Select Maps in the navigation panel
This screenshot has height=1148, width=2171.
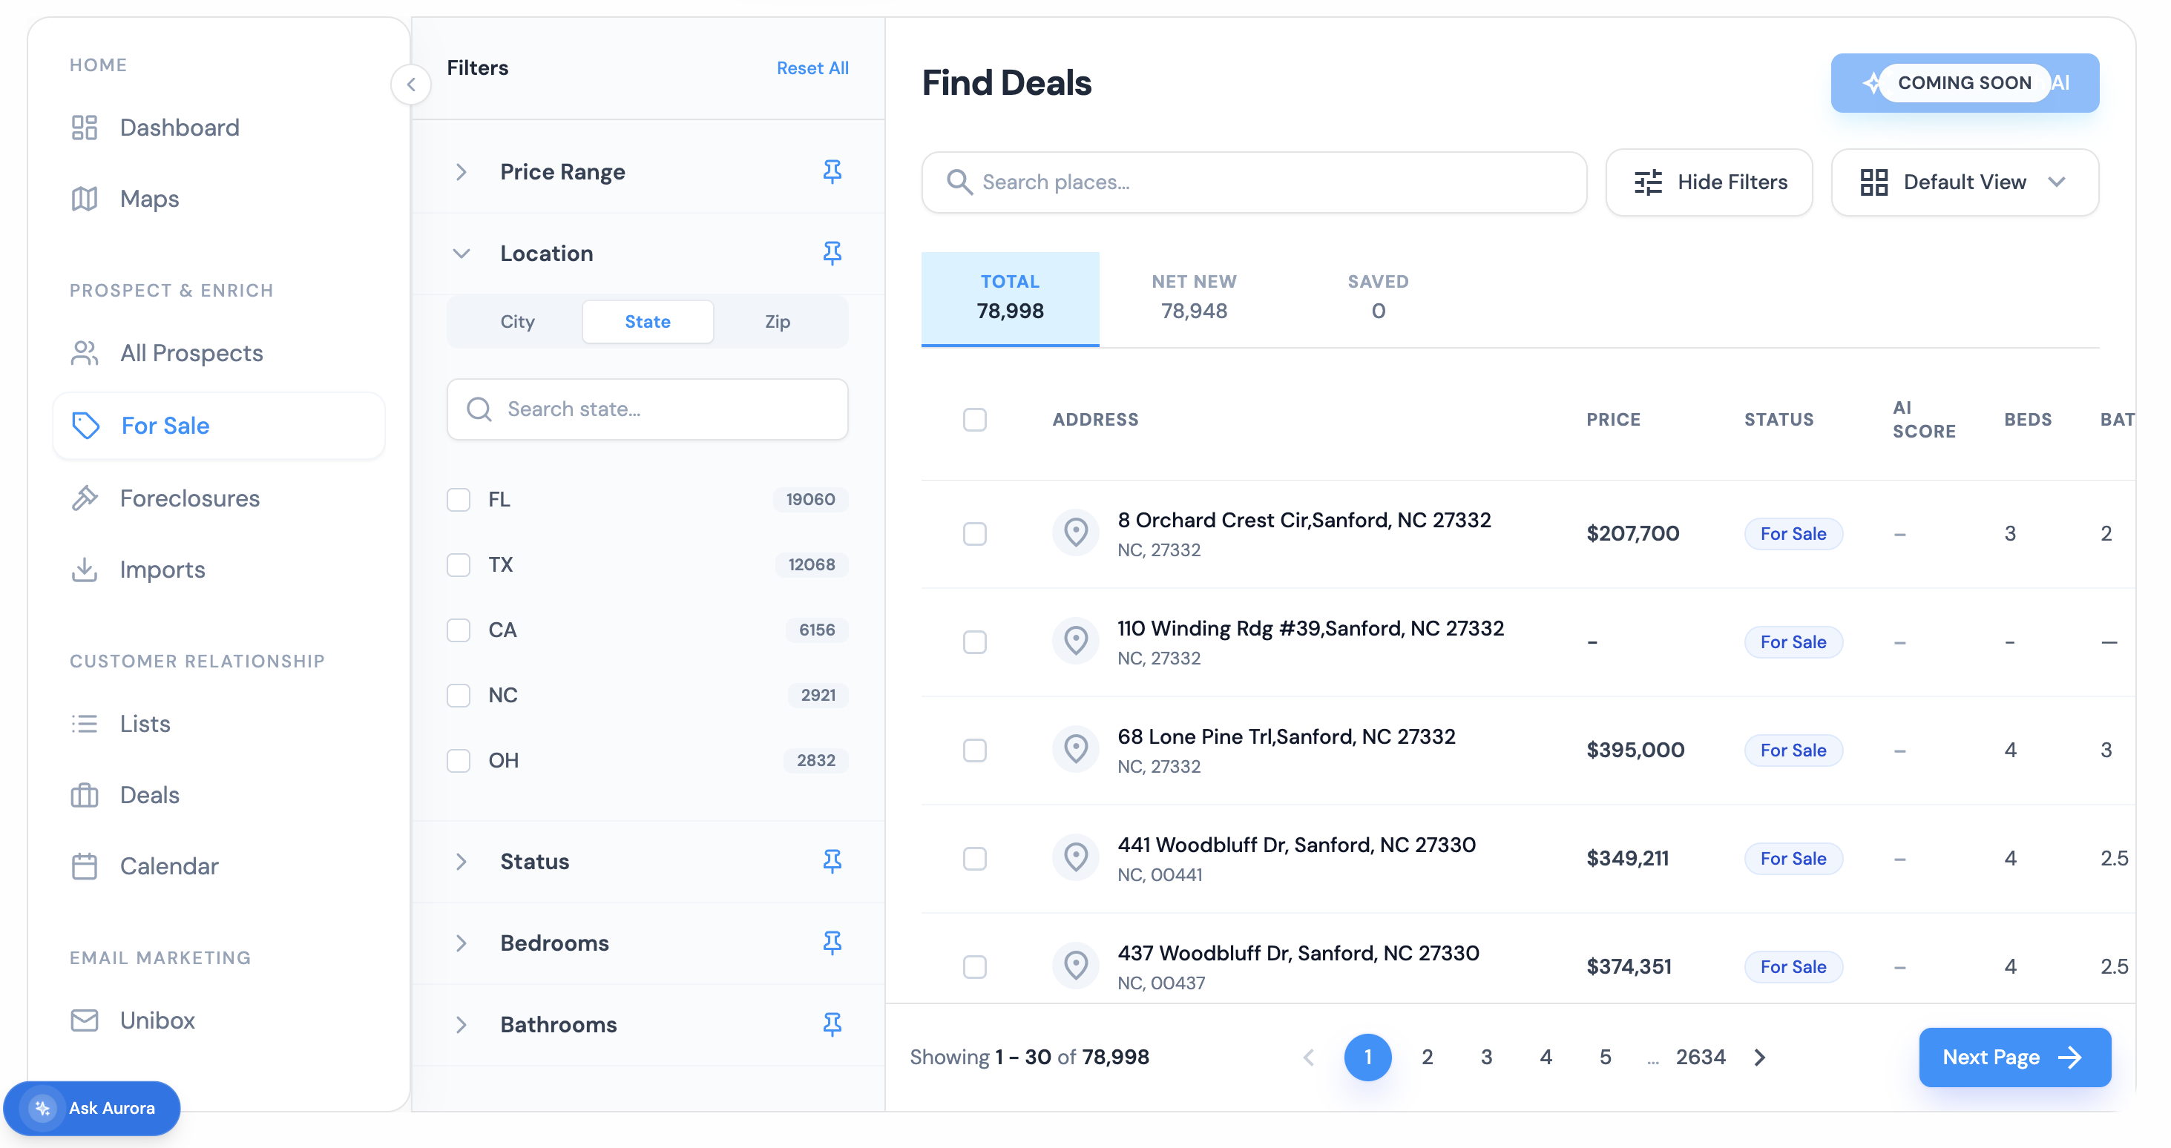(149, 198)
